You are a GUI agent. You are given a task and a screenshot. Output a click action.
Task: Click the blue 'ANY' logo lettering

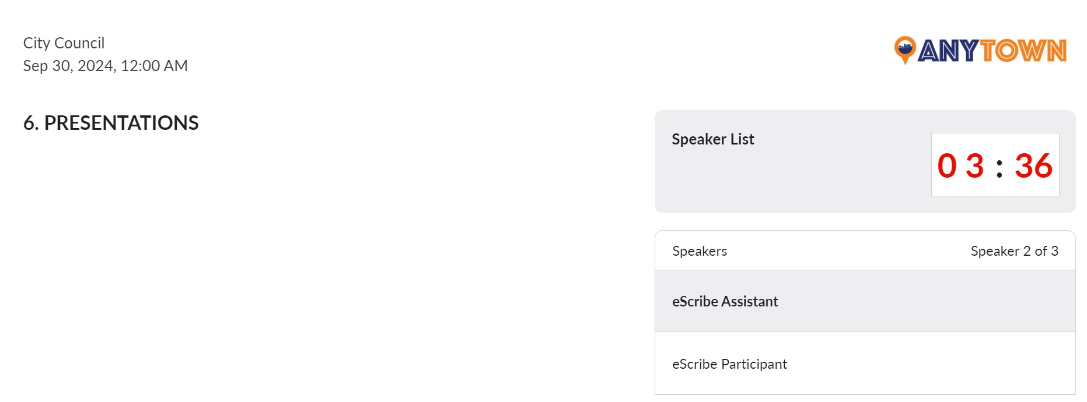coord(948,51)
